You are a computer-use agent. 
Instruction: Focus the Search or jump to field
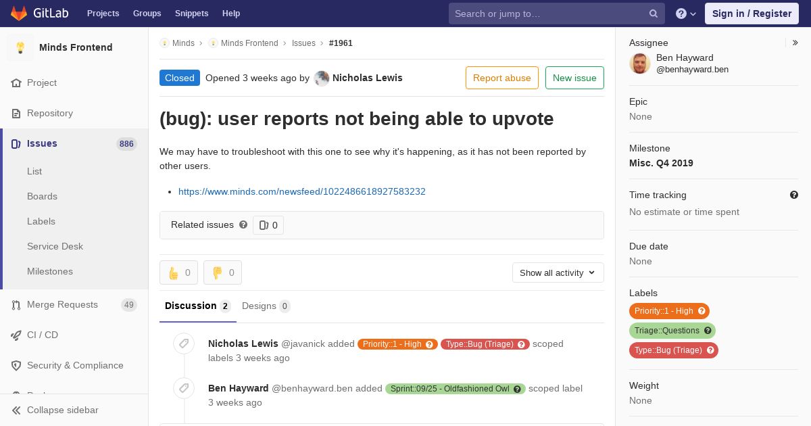coord(557,14)
